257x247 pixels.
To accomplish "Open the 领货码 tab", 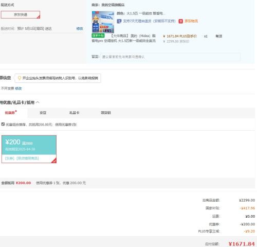I will pyautogui.click(x=106, y=113).
